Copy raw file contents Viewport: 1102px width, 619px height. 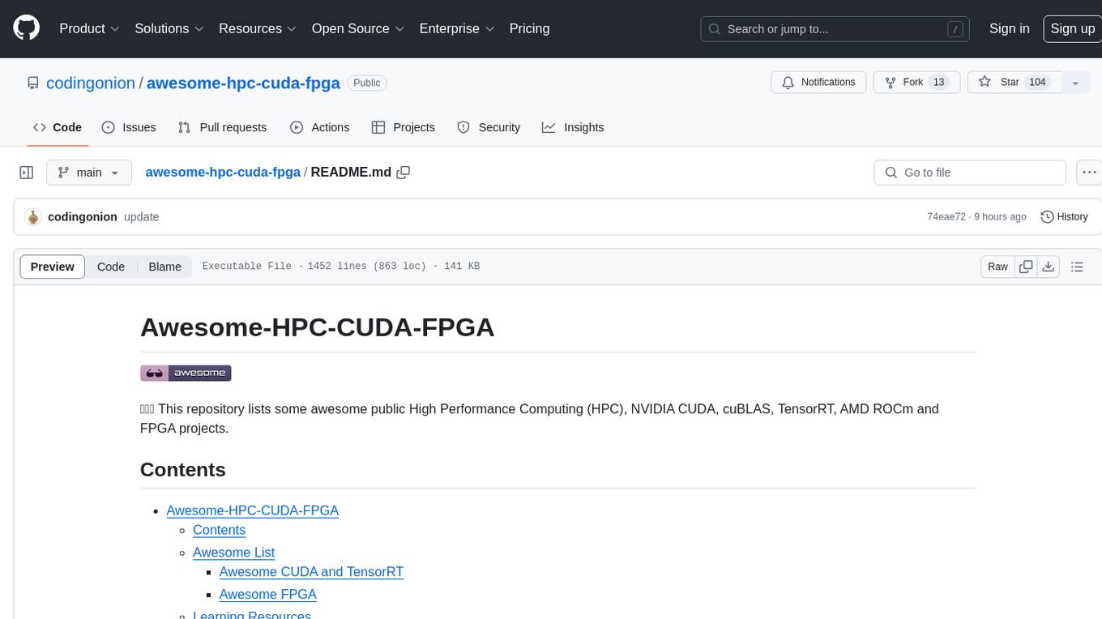click(x=1027, y=267)
